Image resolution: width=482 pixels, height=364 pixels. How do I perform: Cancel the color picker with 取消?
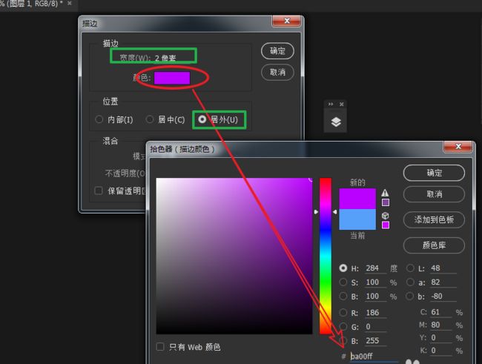(x=434, y=194)
